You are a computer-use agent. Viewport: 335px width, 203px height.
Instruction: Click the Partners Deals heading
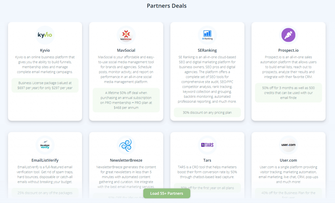coord(167,6)
